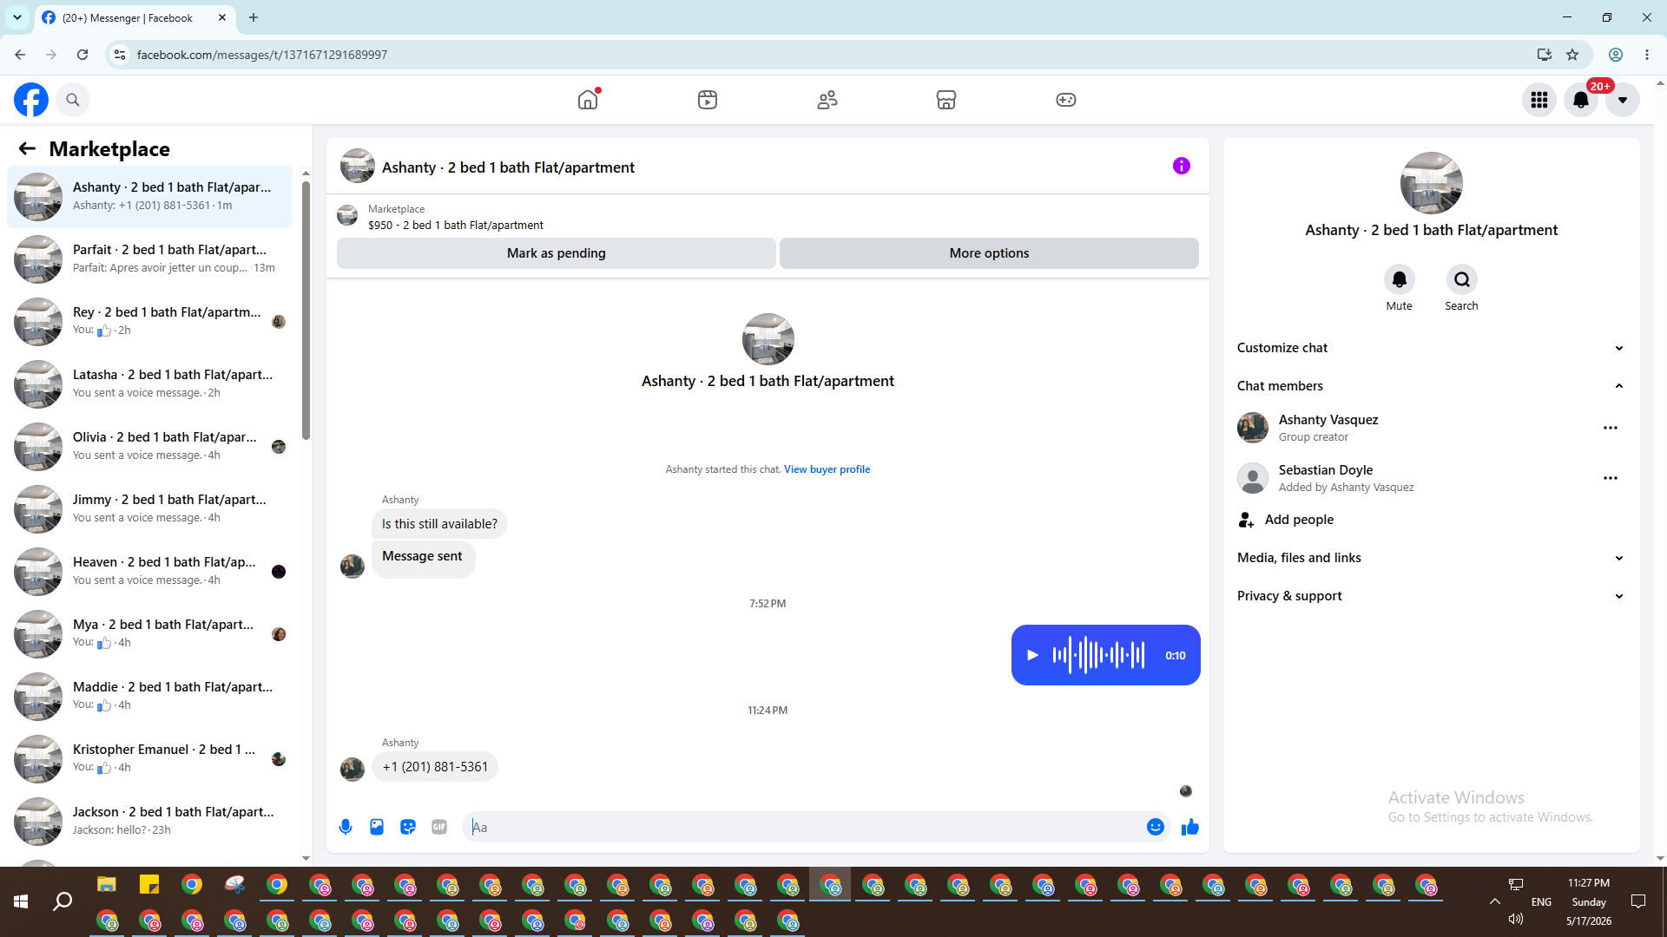Viewport: 1667px width, 937px height.
Task: Seek within the voice message waveform
Action: click(1098, 655)
